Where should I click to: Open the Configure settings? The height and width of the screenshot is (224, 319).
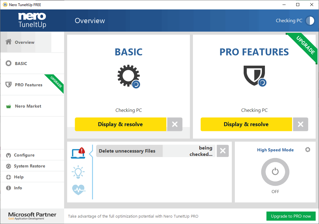pyautogui.click(x=32, y=155)
